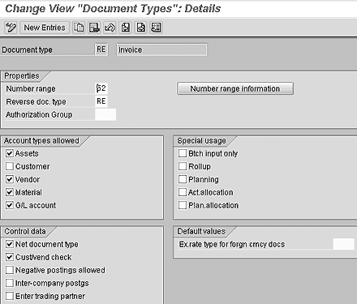Click the Properties group header
The height and width of the screenshot is (304, 357).
pyautogui.click(x=22, y=76)
